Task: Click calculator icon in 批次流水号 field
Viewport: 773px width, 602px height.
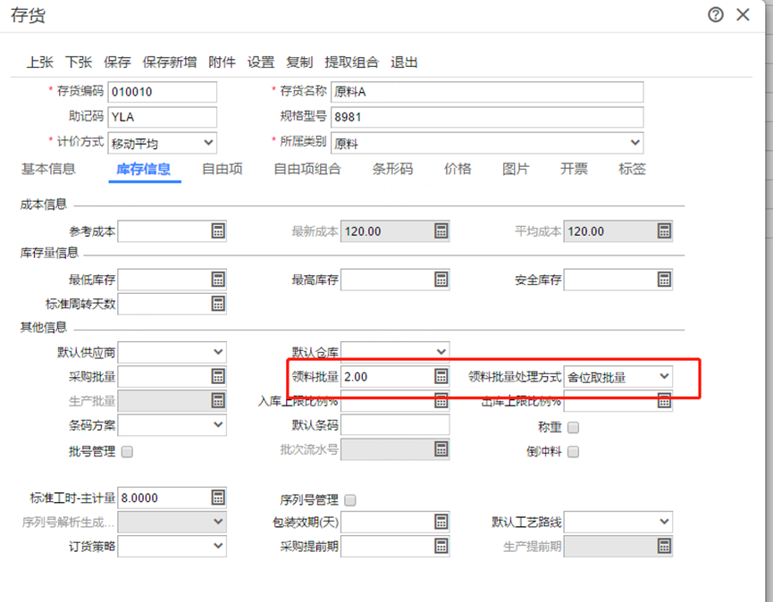Action: point(441,448)
